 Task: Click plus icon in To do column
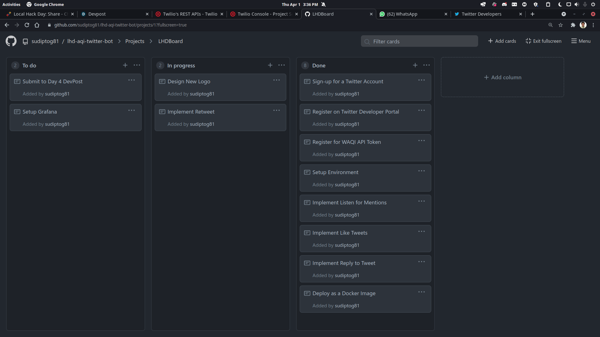(125, 65)
